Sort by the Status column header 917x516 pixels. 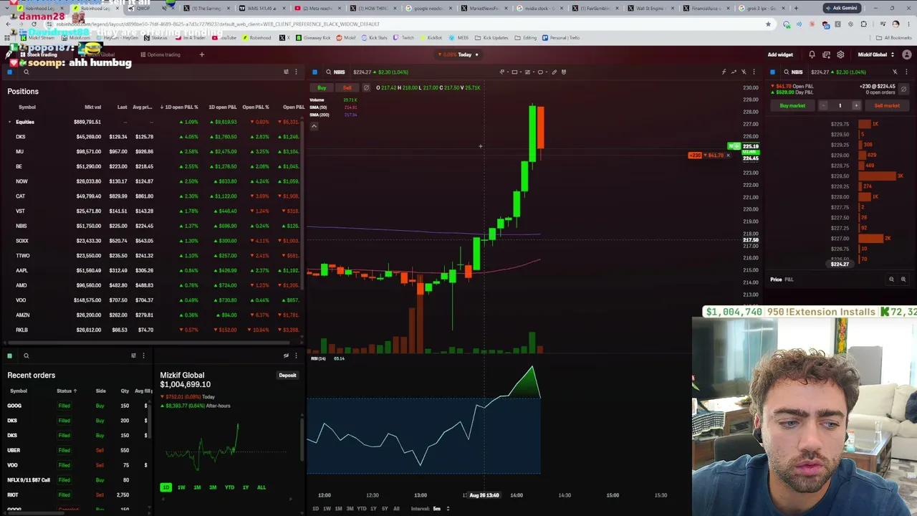pos(66,391)
